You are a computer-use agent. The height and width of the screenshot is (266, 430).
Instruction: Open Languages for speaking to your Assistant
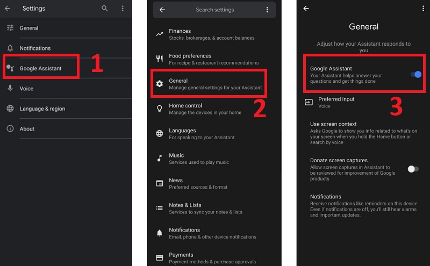182,134
